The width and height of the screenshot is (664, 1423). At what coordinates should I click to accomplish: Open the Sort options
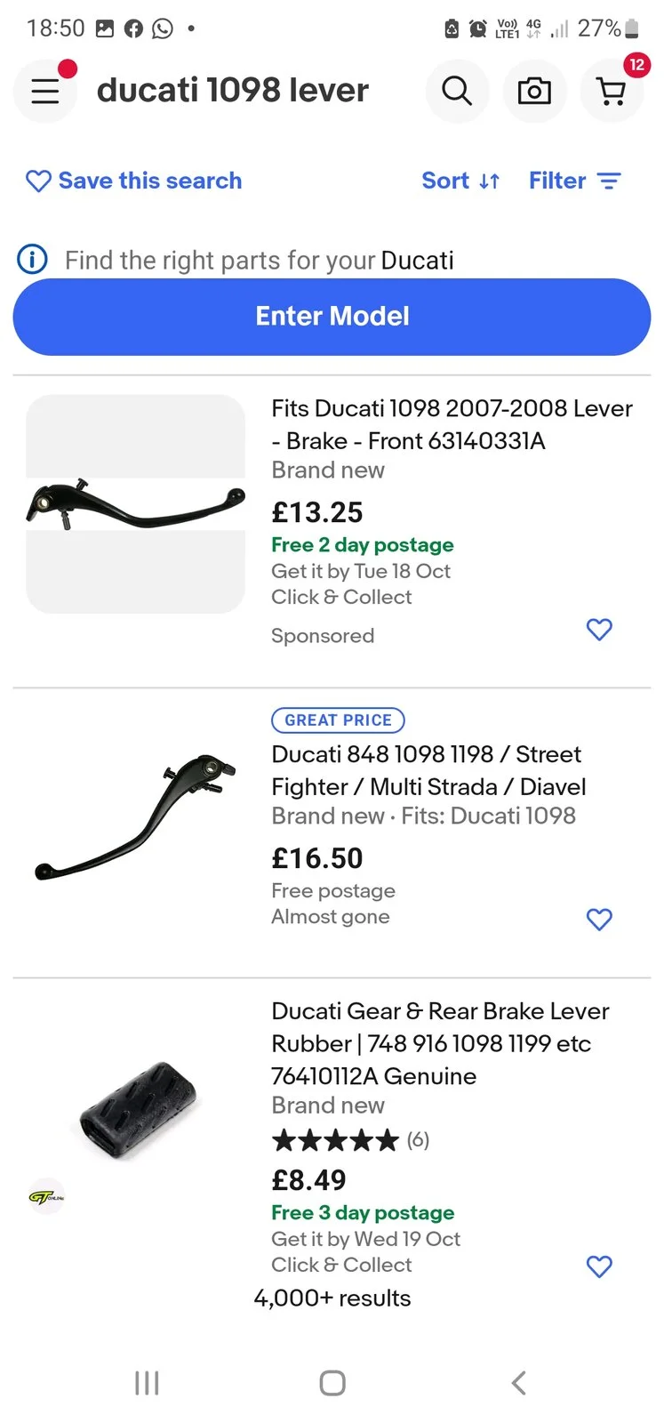click(x=460, y=181)
